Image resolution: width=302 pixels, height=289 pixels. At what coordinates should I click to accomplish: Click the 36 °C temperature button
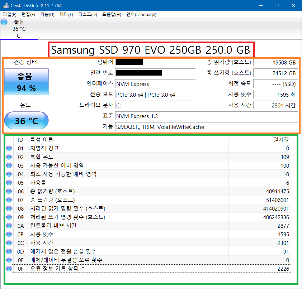click(x=27, y=120)
